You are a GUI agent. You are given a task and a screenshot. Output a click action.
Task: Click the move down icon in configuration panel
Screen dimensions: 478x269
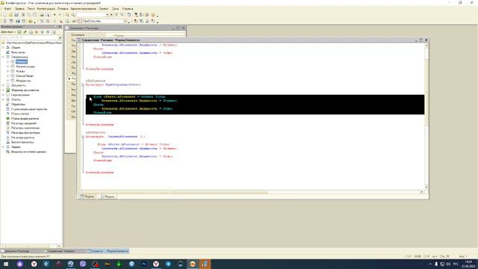tap(48, 31)
